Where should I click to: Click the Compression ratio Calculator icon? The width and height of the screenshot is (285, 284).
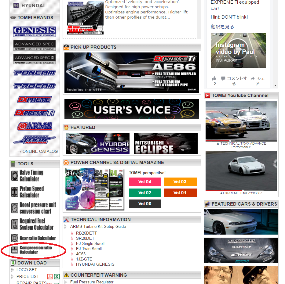tap(15, 250)
